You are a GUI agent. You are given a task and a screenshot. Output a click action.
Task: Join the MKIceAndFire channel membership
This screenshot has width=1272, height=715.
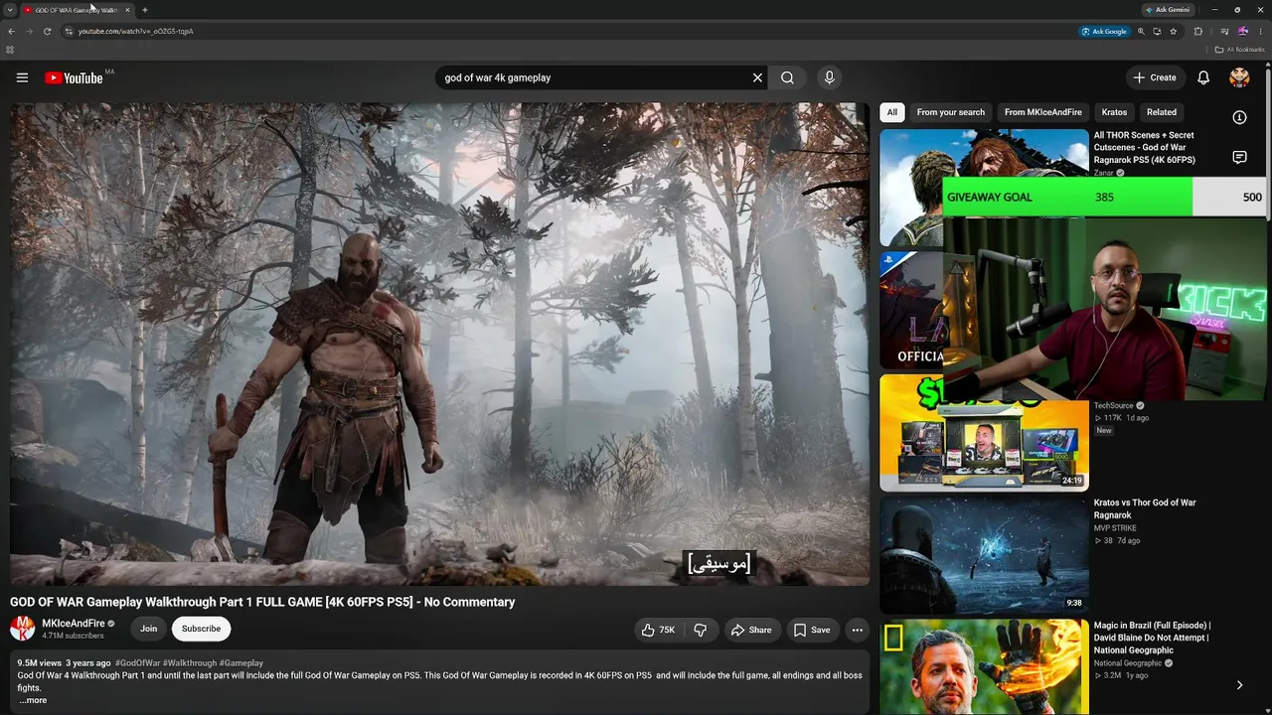(148, 629)
